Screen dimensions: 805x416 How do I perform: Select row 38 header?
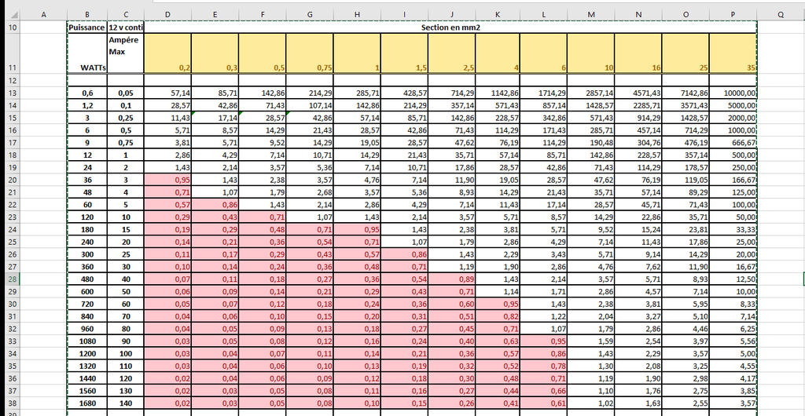(11, 403)
